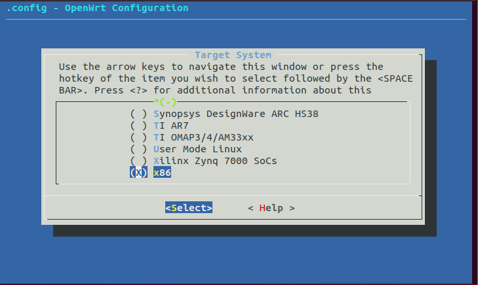
Task: Click the Xilinx Zynq 7000 SoCs label
Action: (215, 161)
